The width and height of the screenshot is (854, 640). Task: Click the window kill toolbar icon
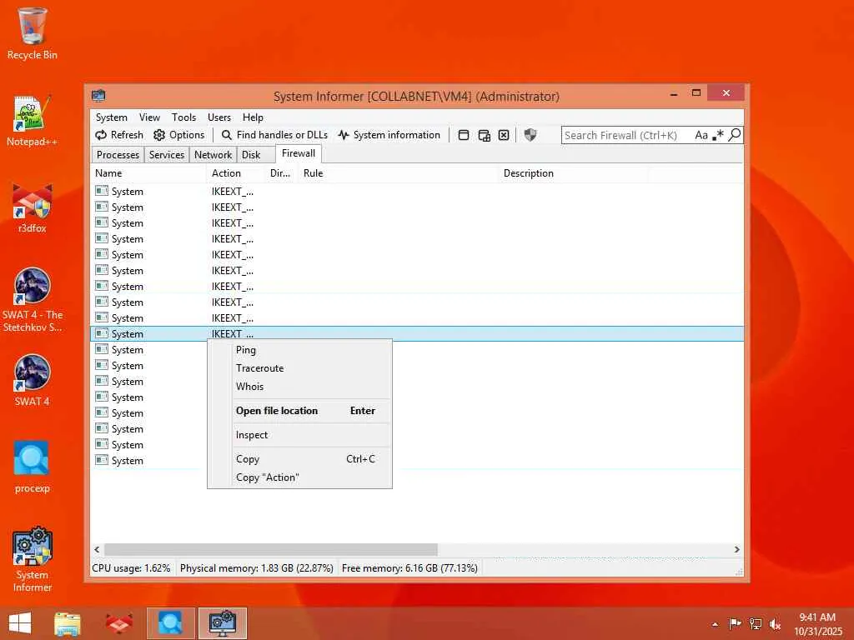(504, 135)
